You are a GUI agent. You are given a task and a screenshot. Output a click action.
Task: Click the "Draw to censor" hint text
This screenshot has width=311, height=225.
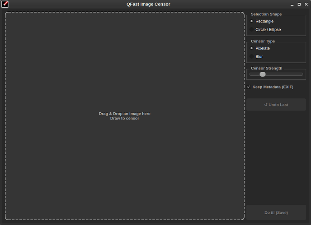[124, 118]
